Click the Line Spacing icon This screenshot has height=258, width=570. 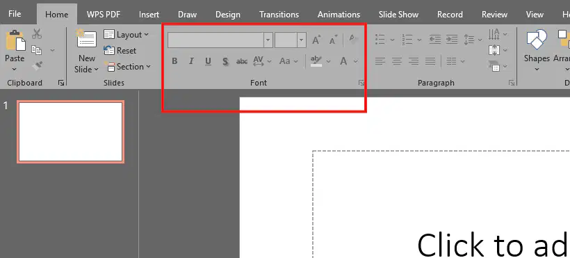469,40
